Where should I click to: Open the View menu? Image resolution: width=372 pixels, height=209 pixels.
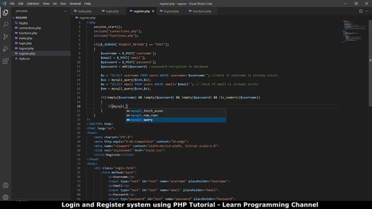pos(46,3)
